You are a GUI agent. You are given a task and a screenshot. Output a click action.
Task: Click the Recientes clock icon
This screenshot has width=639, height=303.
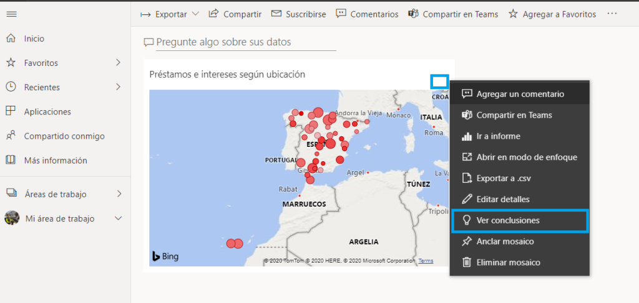pyautogui.click(x=11, y=87)
